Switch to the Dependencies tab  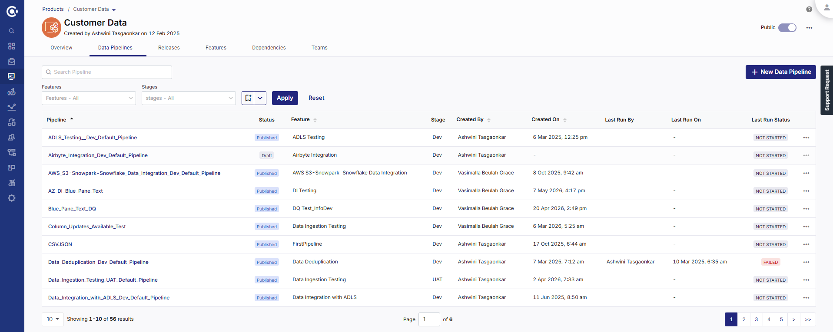[269, 48]
